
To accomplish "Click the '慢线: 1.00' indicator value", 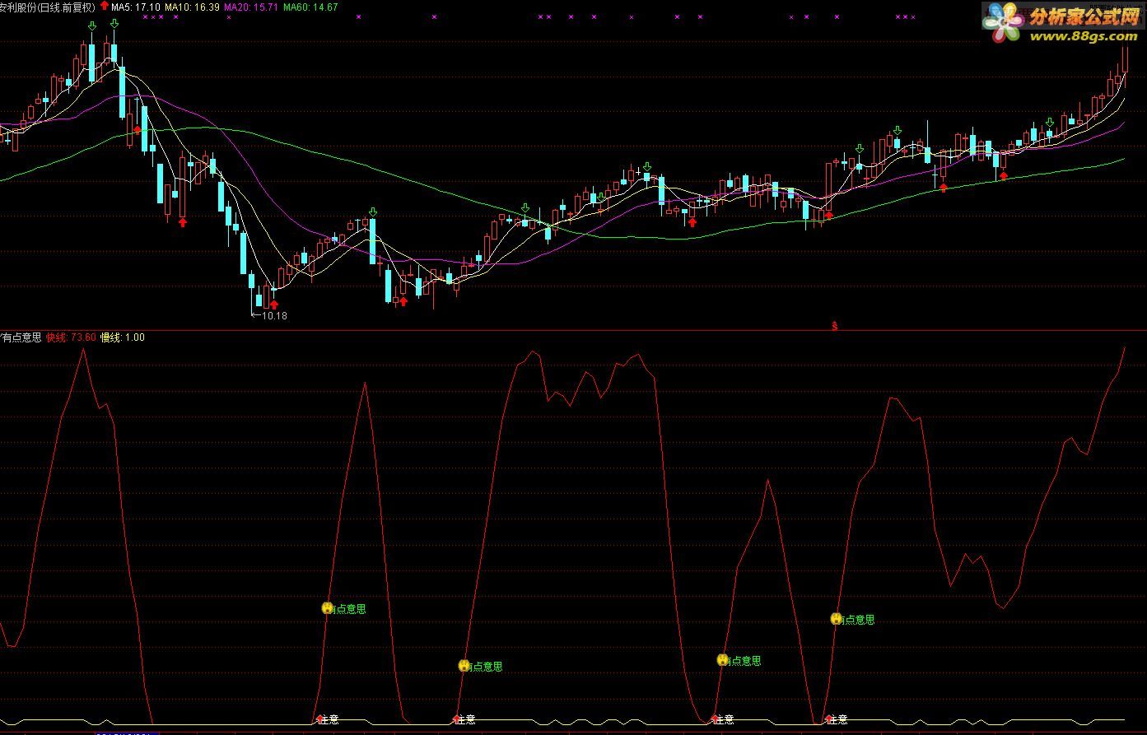I will [x=122, y=337].
